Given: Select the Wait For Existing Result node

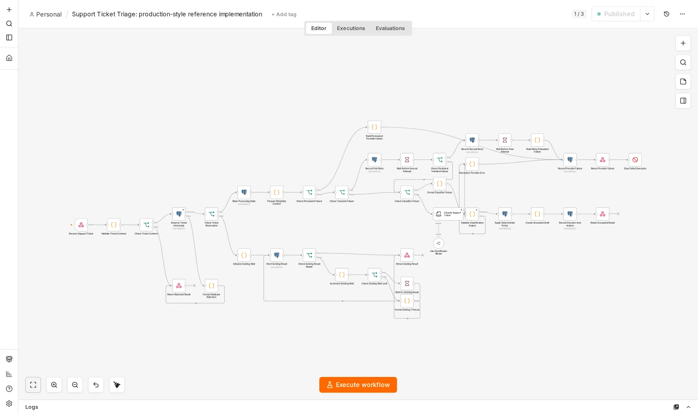Looking at the screenshot, I should tap(407, 283).
